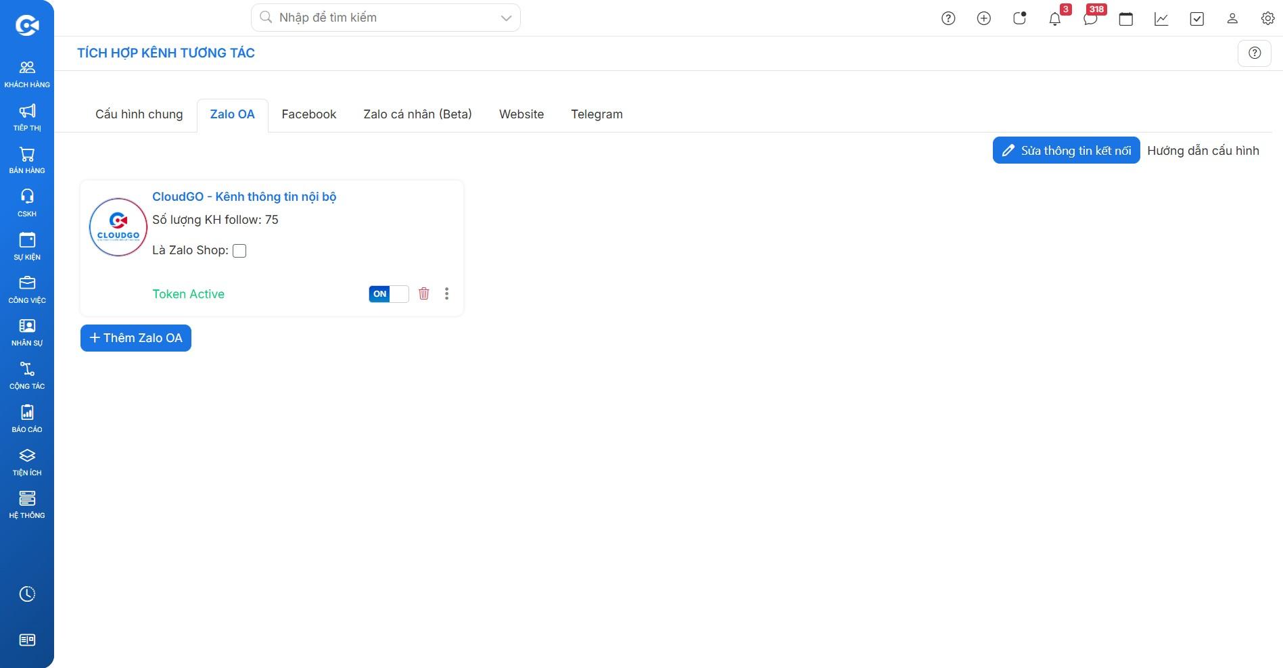Image resolution: width=1283 pixels, height=668 pixels.
Task: Switch to the Cấu hình chung tab
Action: pos(139,114)
